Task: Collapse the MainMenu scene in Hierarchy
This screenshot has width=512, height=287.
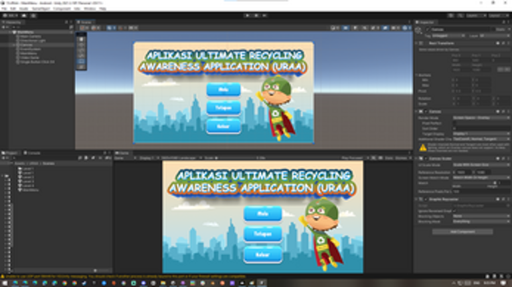Action: [11, 32]
